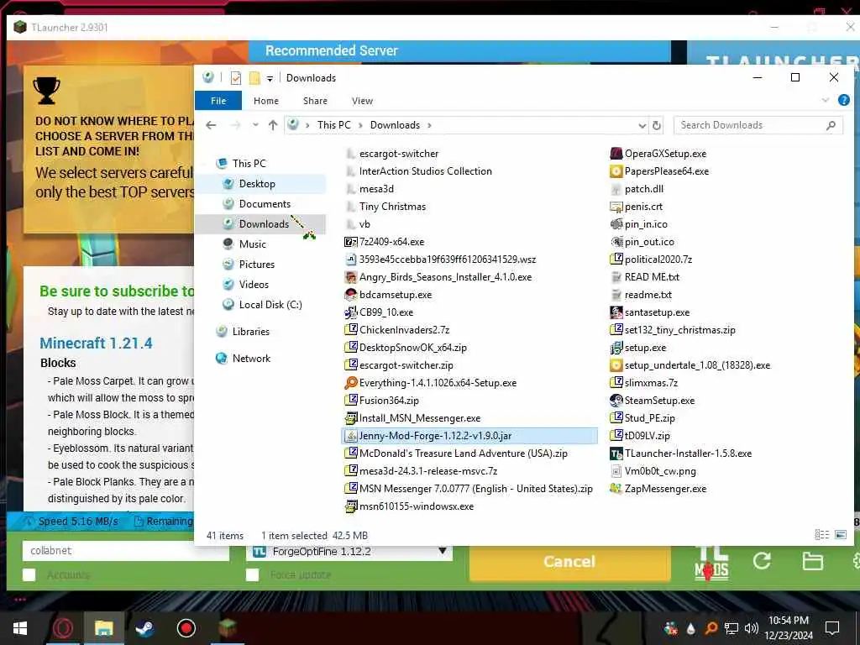
Task: Open Minecraft block icon in taskbar
Action: pyautogui.click(x=228, y=628)
